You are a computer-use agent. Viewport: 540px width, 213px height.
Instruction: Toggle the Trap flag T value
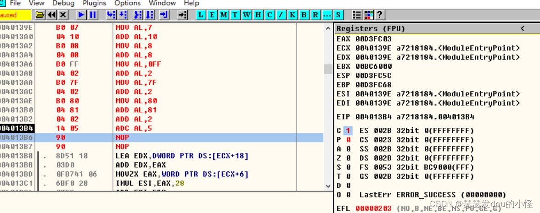[348, 177]
